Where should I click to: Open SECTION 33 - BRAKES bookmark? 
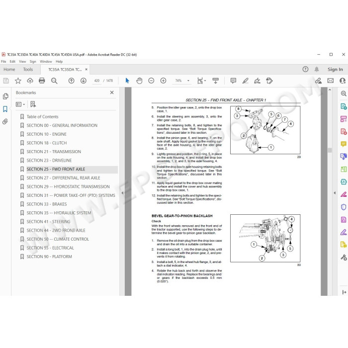tap(47, 204)
